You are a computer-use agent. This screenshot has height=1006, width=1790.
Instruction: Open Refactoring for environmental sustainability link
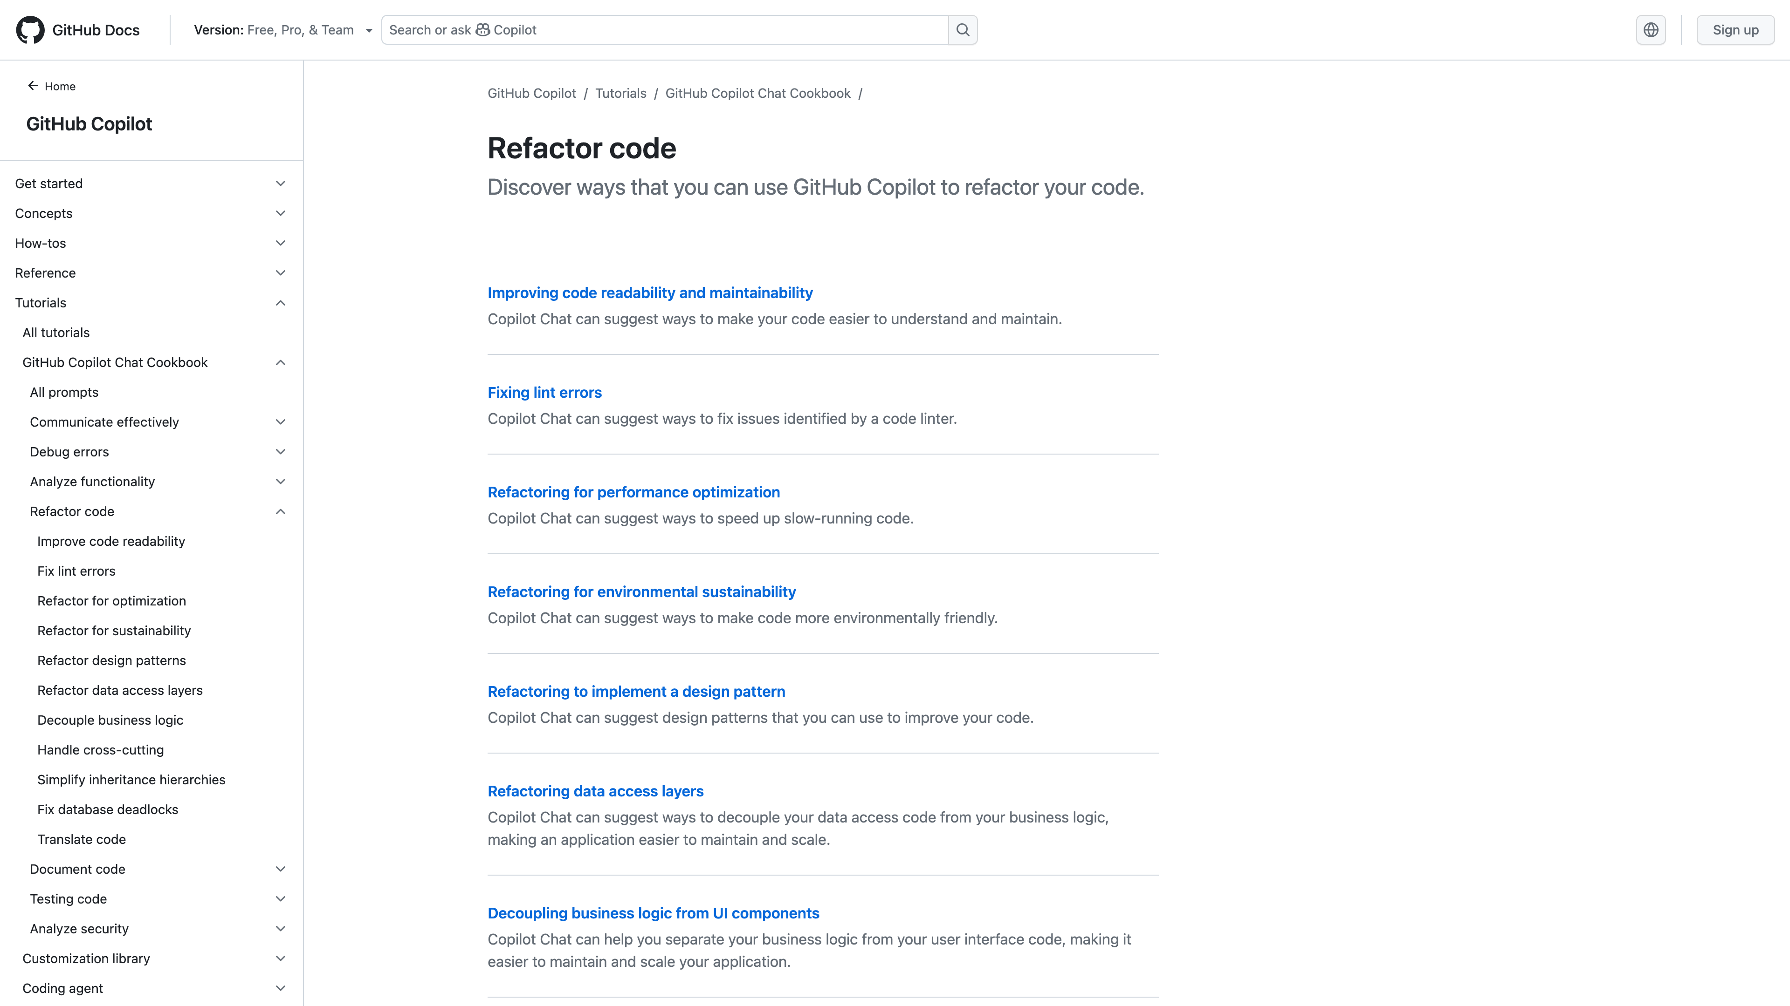click(x=640, y=591)
